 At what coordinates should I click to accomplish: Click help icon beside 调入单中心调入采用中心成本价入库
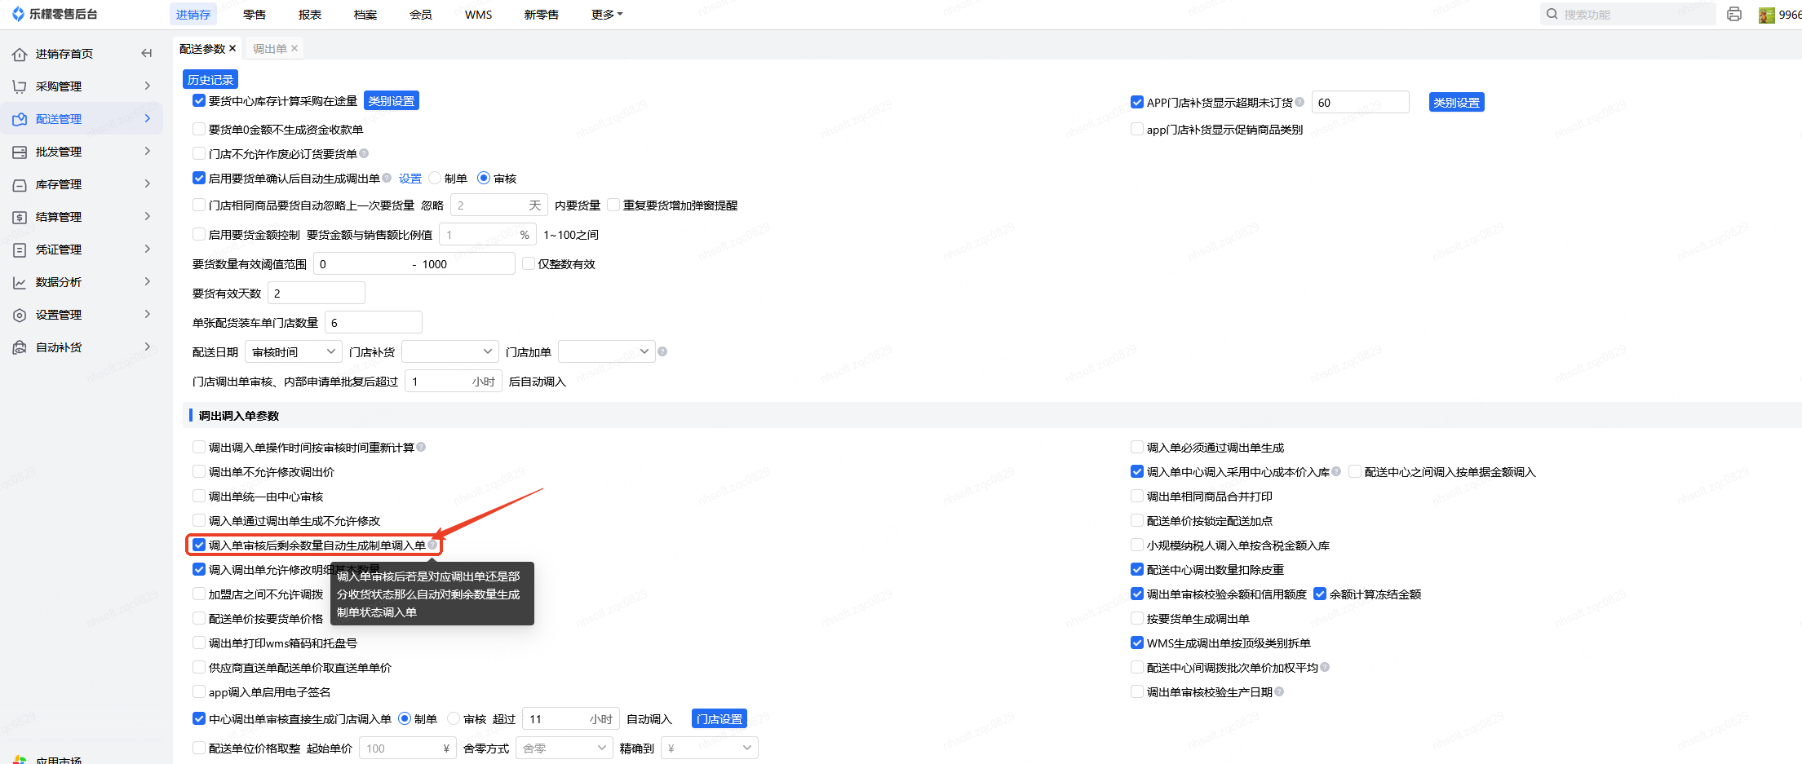coord(1336,471)
